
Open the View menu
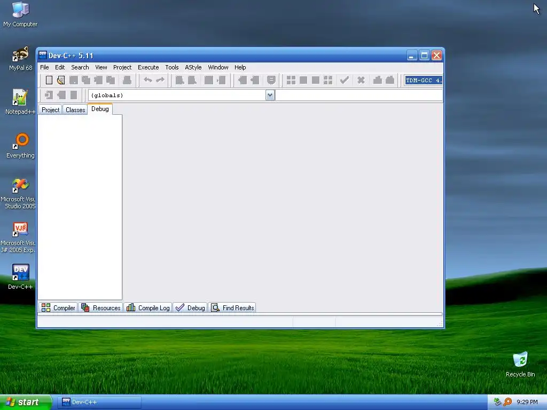[x=101, y=67]
